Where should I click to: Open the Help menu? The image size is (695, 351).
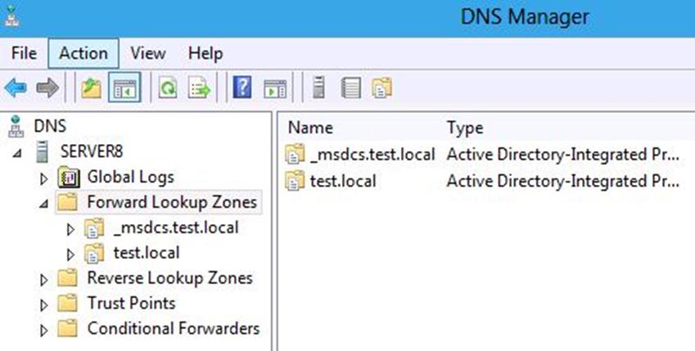[205, 53]
